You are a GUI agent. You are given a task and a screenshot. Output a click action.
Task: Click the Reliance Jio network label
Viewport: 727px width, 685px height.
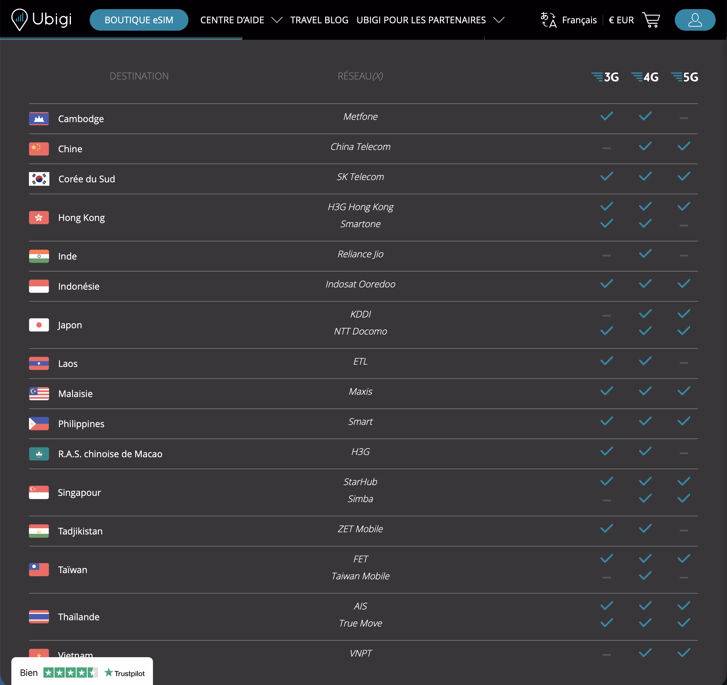click(361, 254)
